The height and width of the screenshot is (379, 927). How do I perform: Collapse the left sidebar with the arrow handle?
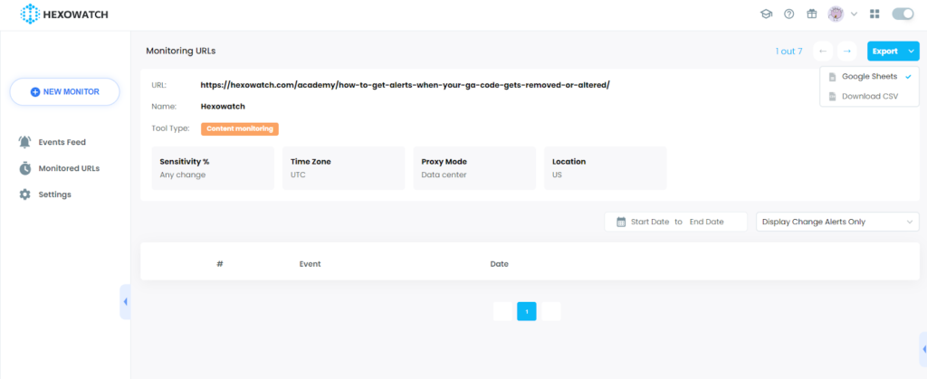[125, 302]
